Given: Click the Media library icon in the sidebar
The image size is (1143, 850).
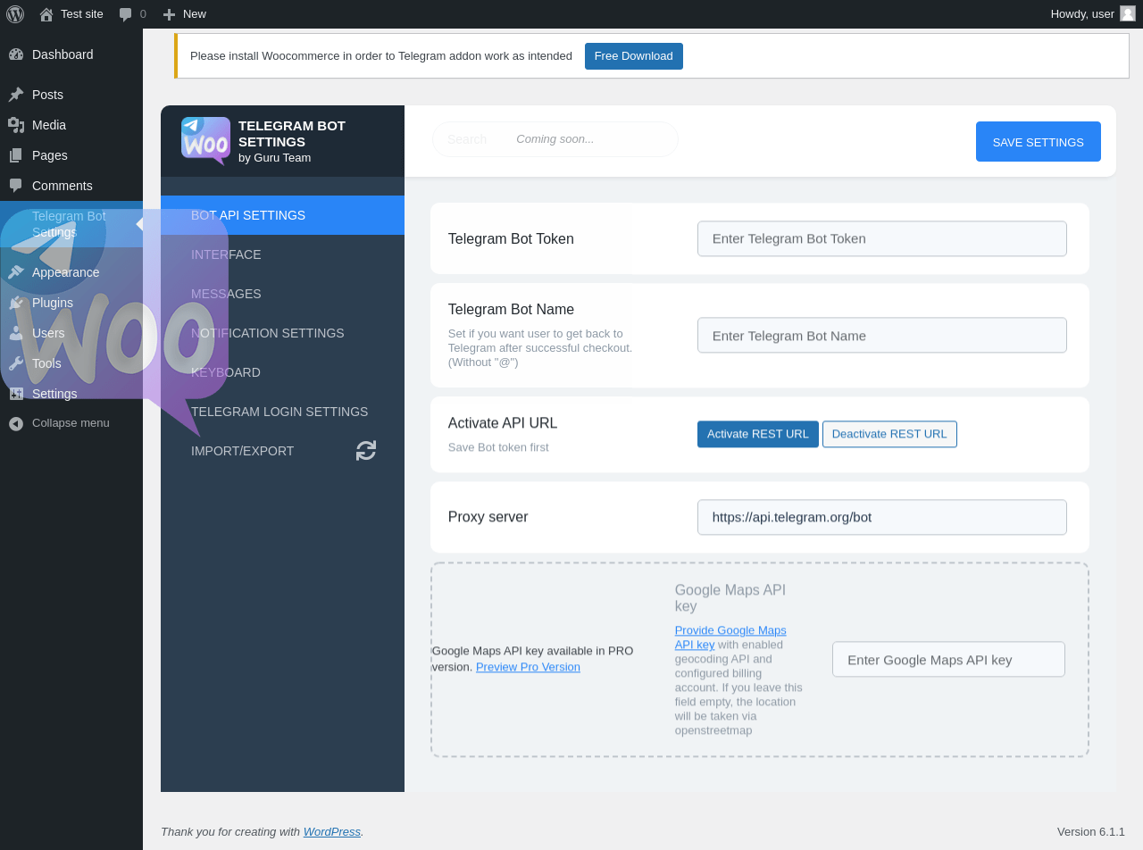Looking at the screenshot, I should (16, 125).
